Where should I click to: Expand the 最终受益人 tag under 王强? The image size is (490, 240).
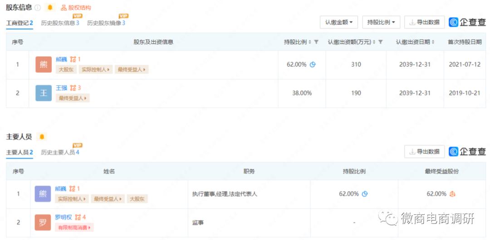click(x=73, y=98)
